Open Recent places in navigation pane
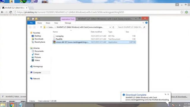 coord(40,42)
